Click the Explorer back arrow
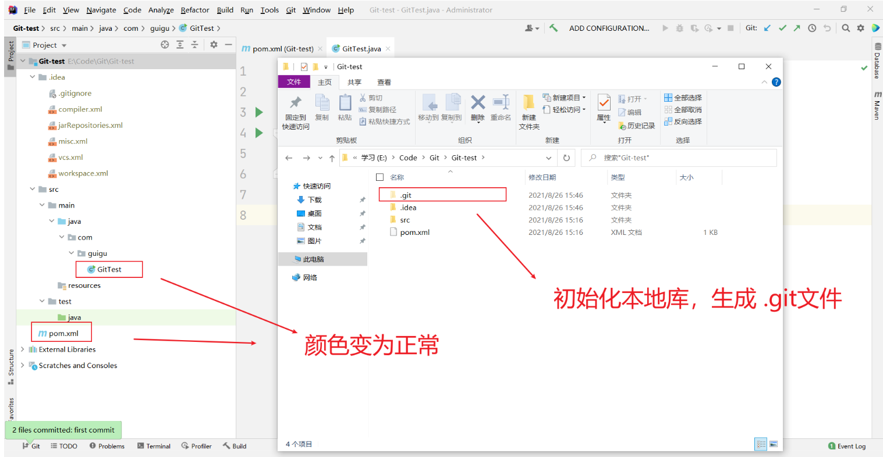Image resolution: width=883 pixels, height=457 pixels. click(x=289, y=158)
